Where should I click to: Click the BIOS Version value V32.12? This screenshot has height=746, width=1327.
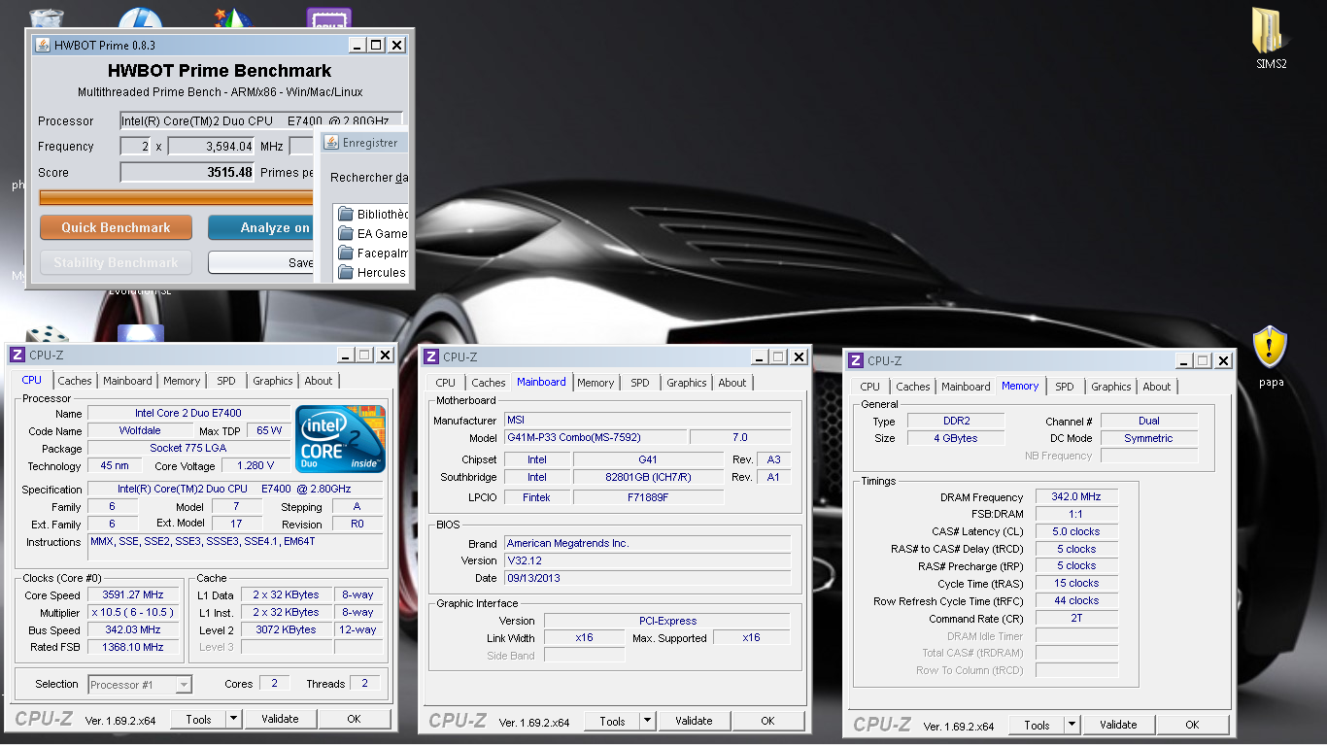point(647,560)
